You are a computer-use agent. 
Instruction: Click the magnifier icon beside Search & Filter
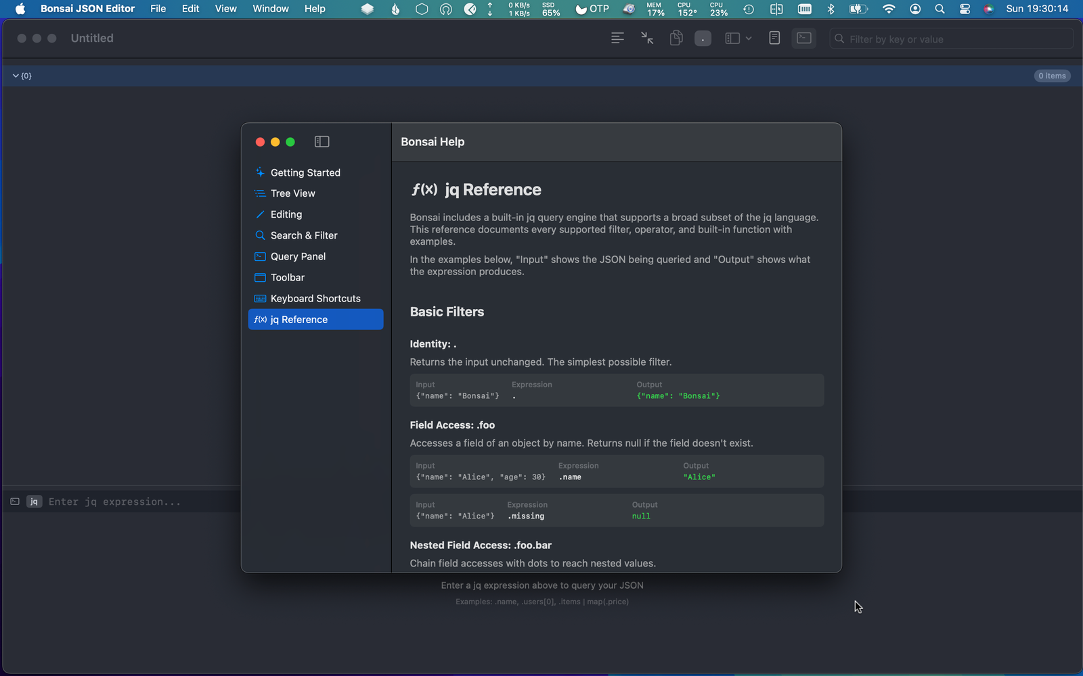coord(260,235)
